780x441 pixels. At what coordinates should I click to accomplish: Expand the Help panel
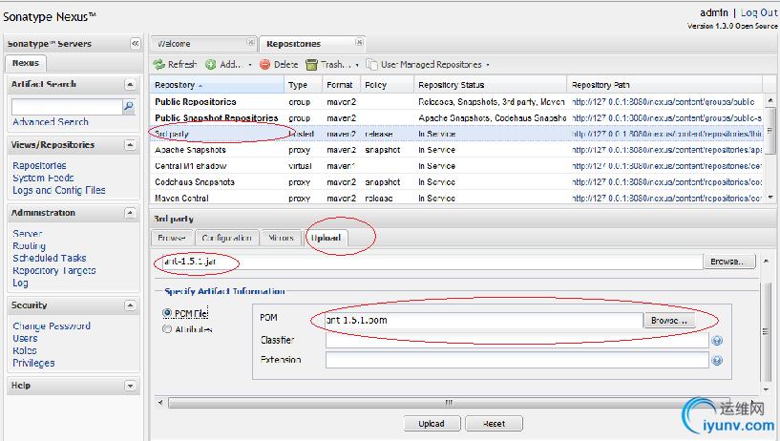point(130,386)
